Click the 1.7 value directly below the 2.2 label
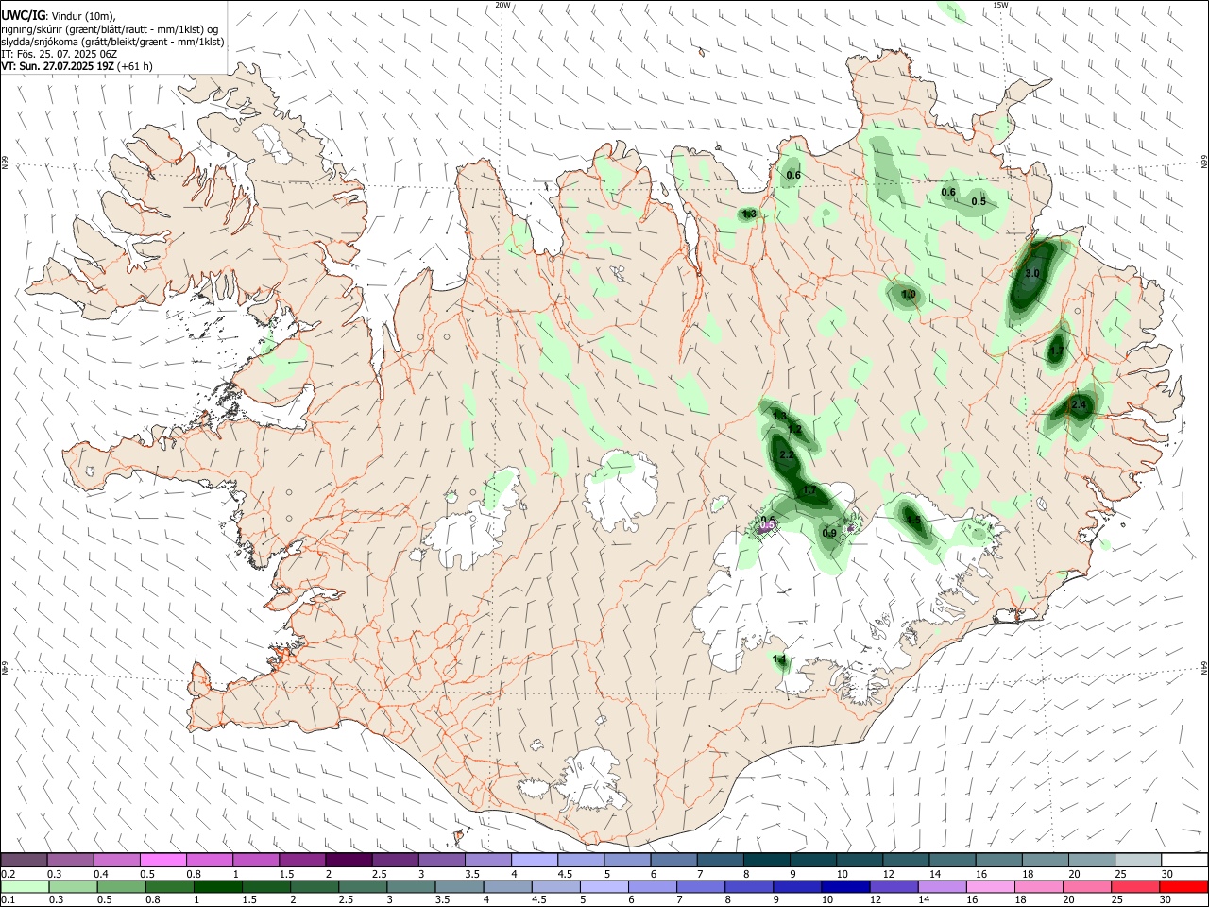Image resolution: width=1209 pixels, height=907 pixels. click(x=809, y=490)
